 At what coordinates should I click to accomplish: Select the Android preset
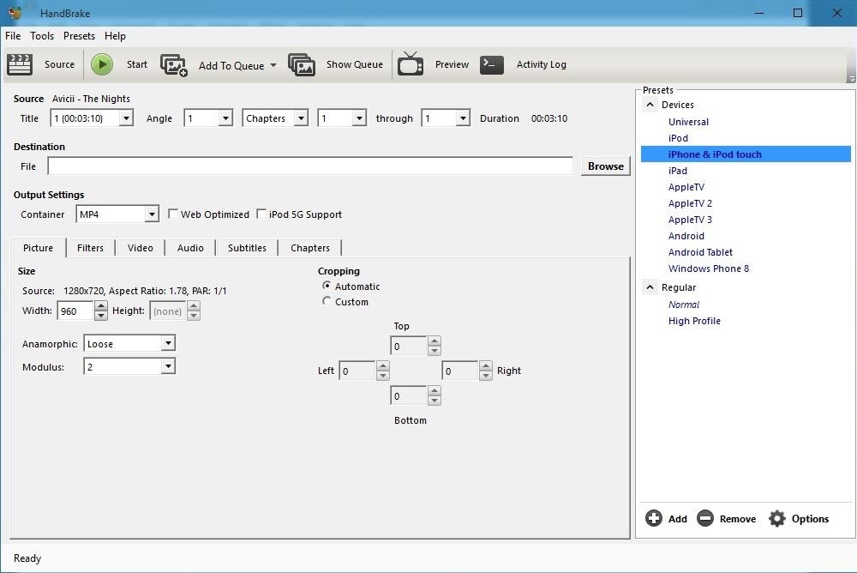pos(686,236)
